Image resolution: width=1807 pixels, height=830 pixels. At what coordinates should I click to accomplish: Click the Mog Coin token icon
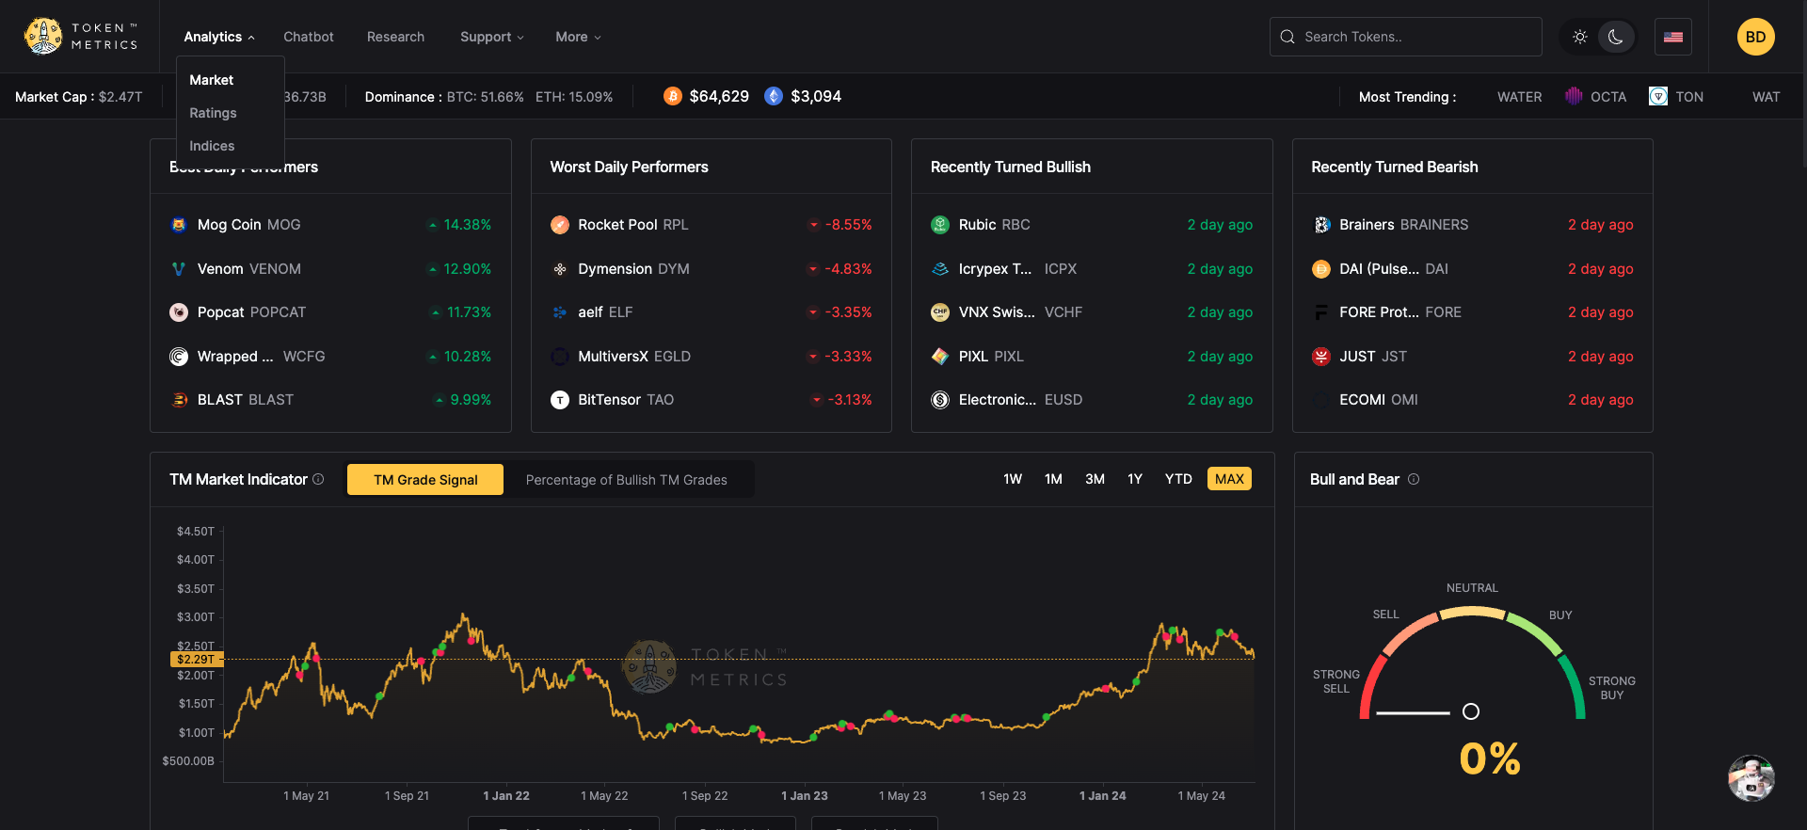[x=179, y=225]
